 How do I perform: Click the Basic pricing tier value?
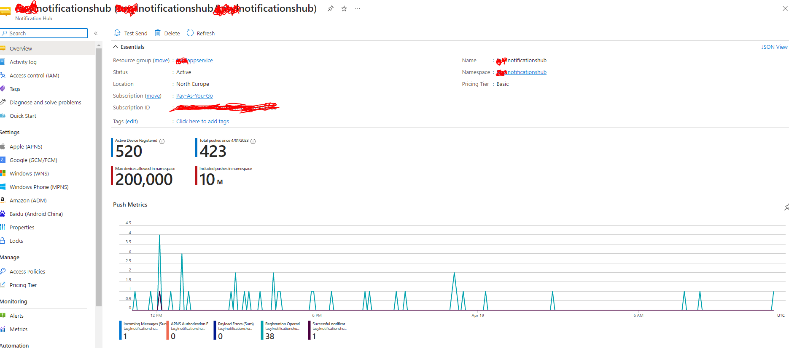(503, 84)
